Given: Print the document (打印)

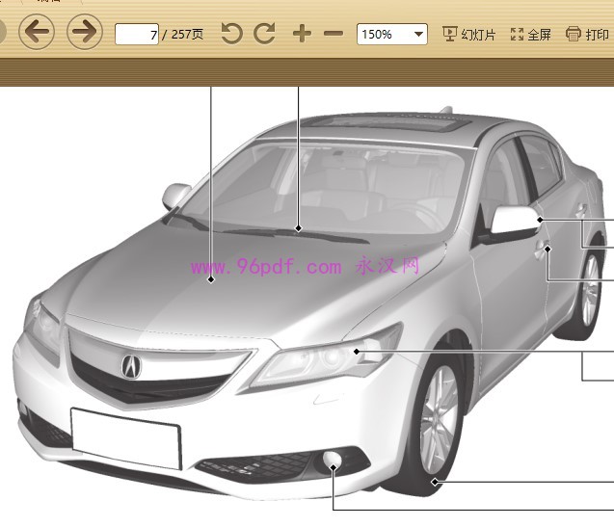Looking at the screenshot, I should 587,35.
